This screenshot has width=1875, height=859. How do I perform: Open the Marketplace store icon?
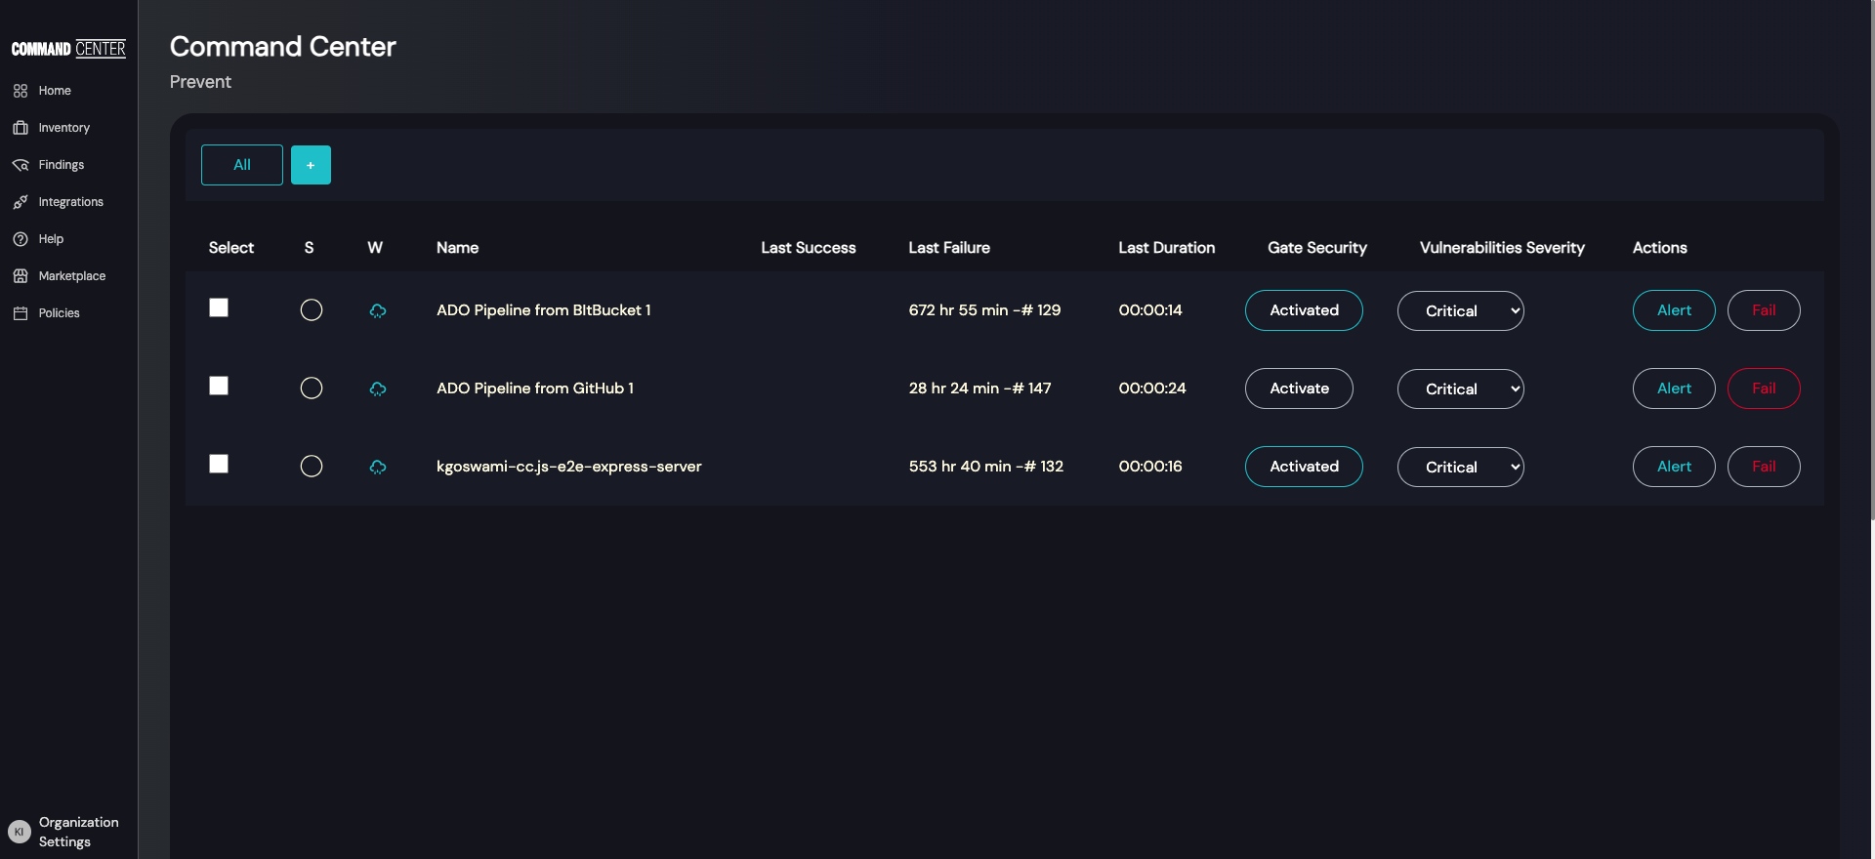point(21,276)
